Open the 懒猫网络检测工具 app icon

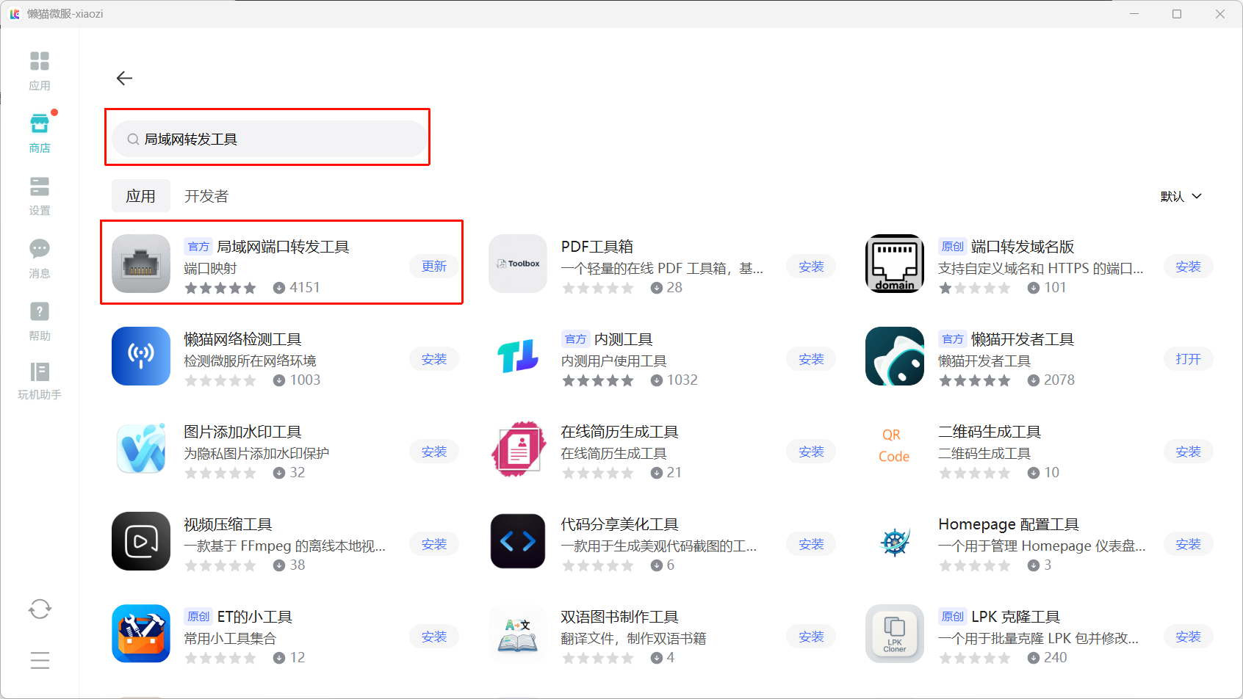point(141,356)
